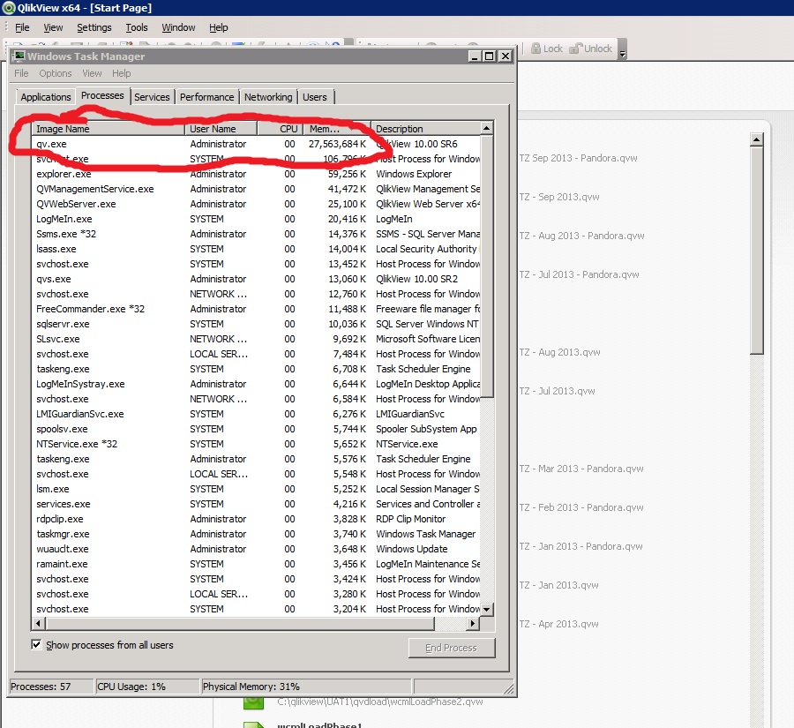Open Task Manager Options menu
794x728 pixels.
56,73
